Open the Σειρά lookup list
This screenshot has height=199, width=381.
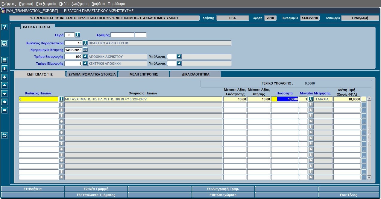[78, 35]
